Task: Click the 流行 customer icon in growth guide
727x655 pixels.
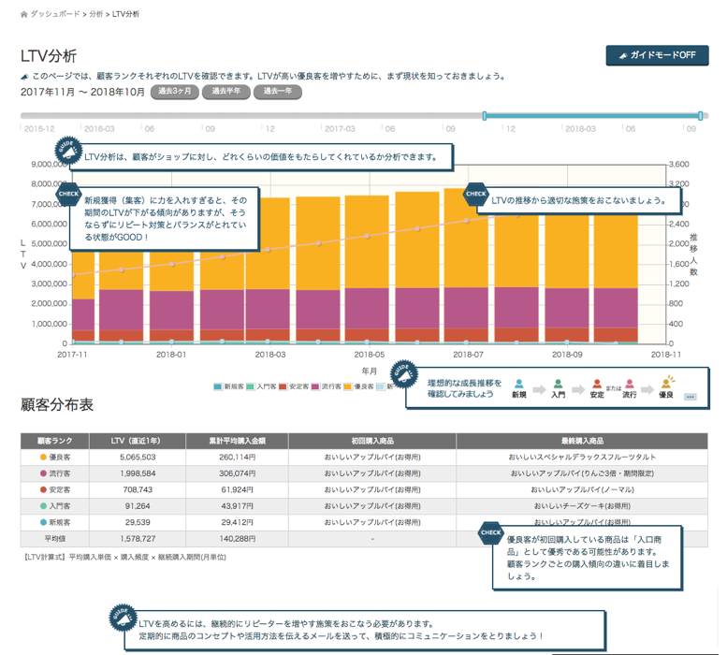Action: click(629, 384)
